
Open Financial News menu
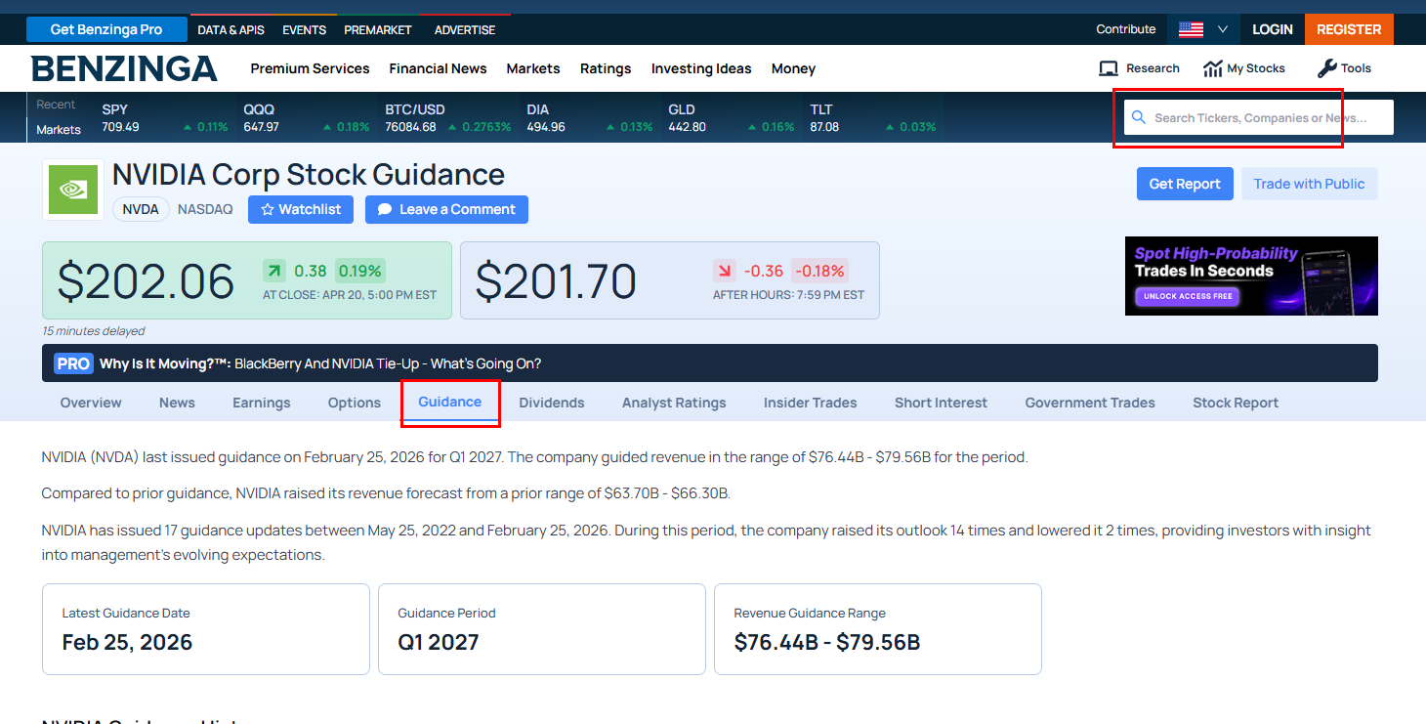(438, 68)
